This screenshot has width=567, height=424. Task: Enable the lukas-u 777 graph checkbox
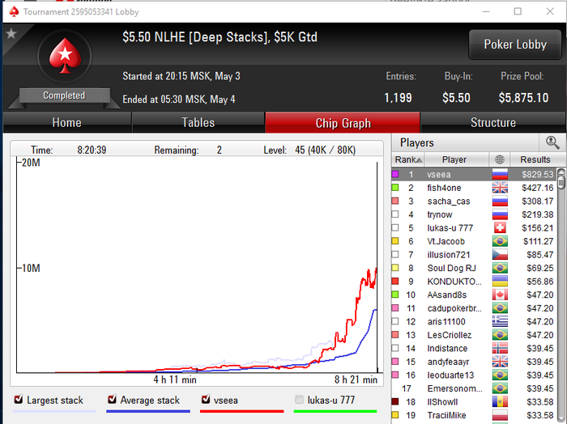[x=299, y=400]
